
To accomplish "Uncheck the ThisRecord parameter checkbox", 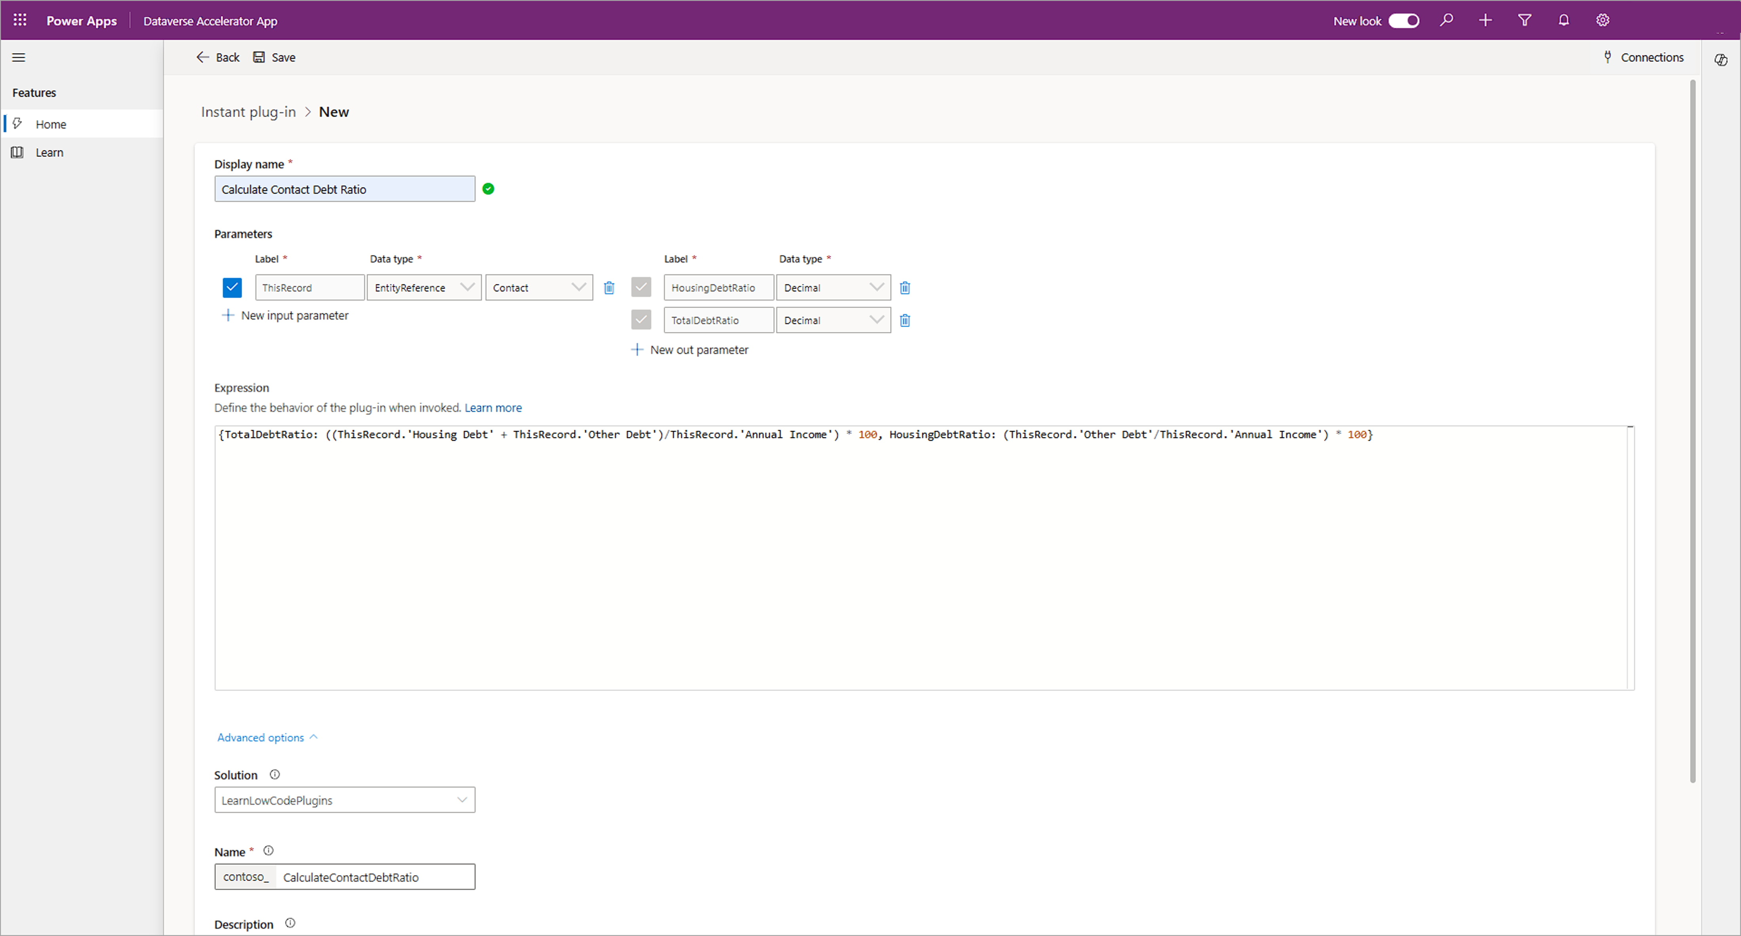I will (x=232, y=288).
